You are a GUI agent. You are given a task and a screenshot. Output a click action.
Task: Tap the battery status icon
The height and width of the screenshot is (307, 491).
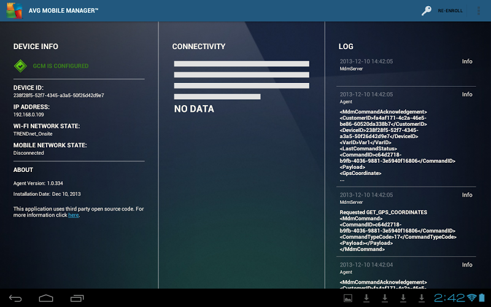coord(482,298)
